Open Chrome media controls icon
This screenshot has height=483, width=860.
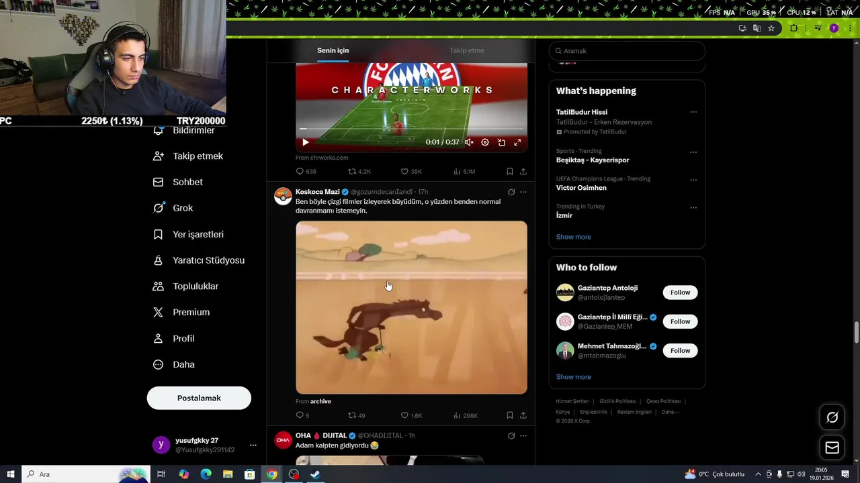pos(818,28)
